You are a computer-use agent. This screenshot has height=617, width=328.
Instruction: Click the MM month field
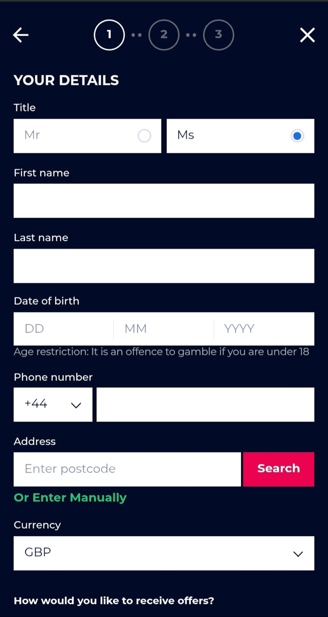click(x=163, y=329)
